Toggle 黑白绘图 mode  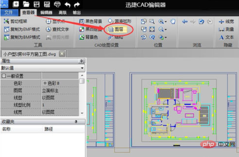tap(91, 29)
